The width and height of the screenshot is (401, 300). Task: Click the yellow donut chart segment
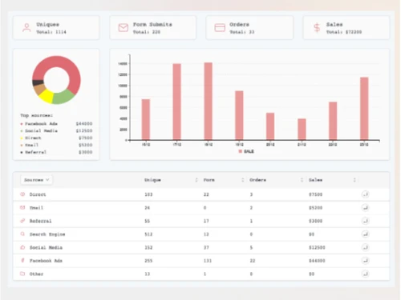pyautogui.click(x=47, y=96)
